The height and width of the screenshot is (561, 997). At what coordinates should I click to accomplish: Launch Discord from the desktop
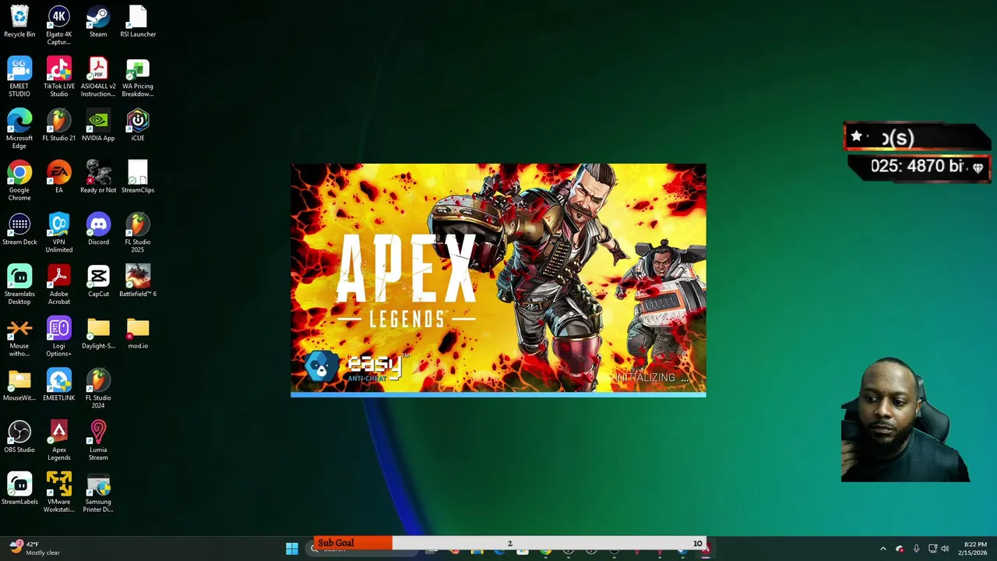[x=98, y=229]
